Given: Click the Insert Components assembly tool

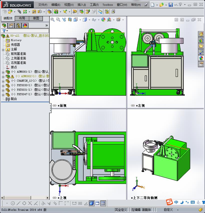Looking at the screenshot, I should pyautogui.click(x=10, y=11).
